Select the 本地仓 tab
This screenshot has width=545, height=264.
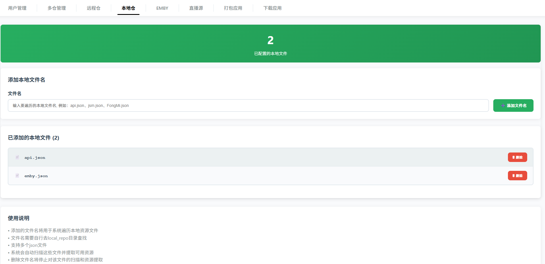(x=128, y=8)
